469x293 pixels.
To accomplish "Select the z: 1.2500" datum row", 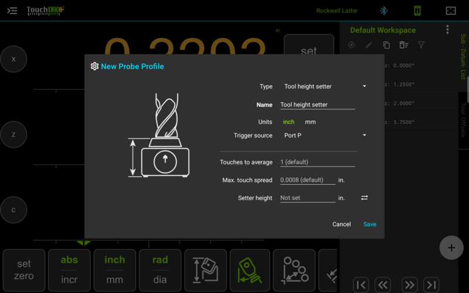I will click(x=420, y=84).
